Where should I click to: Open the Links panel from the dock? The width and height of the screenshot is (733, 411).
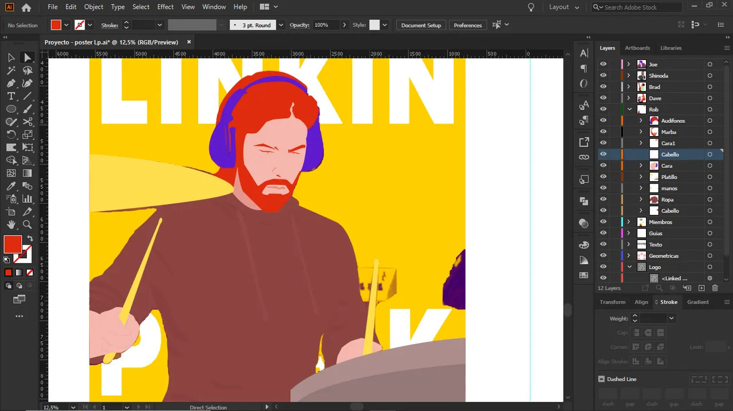[x=584, y=157]
